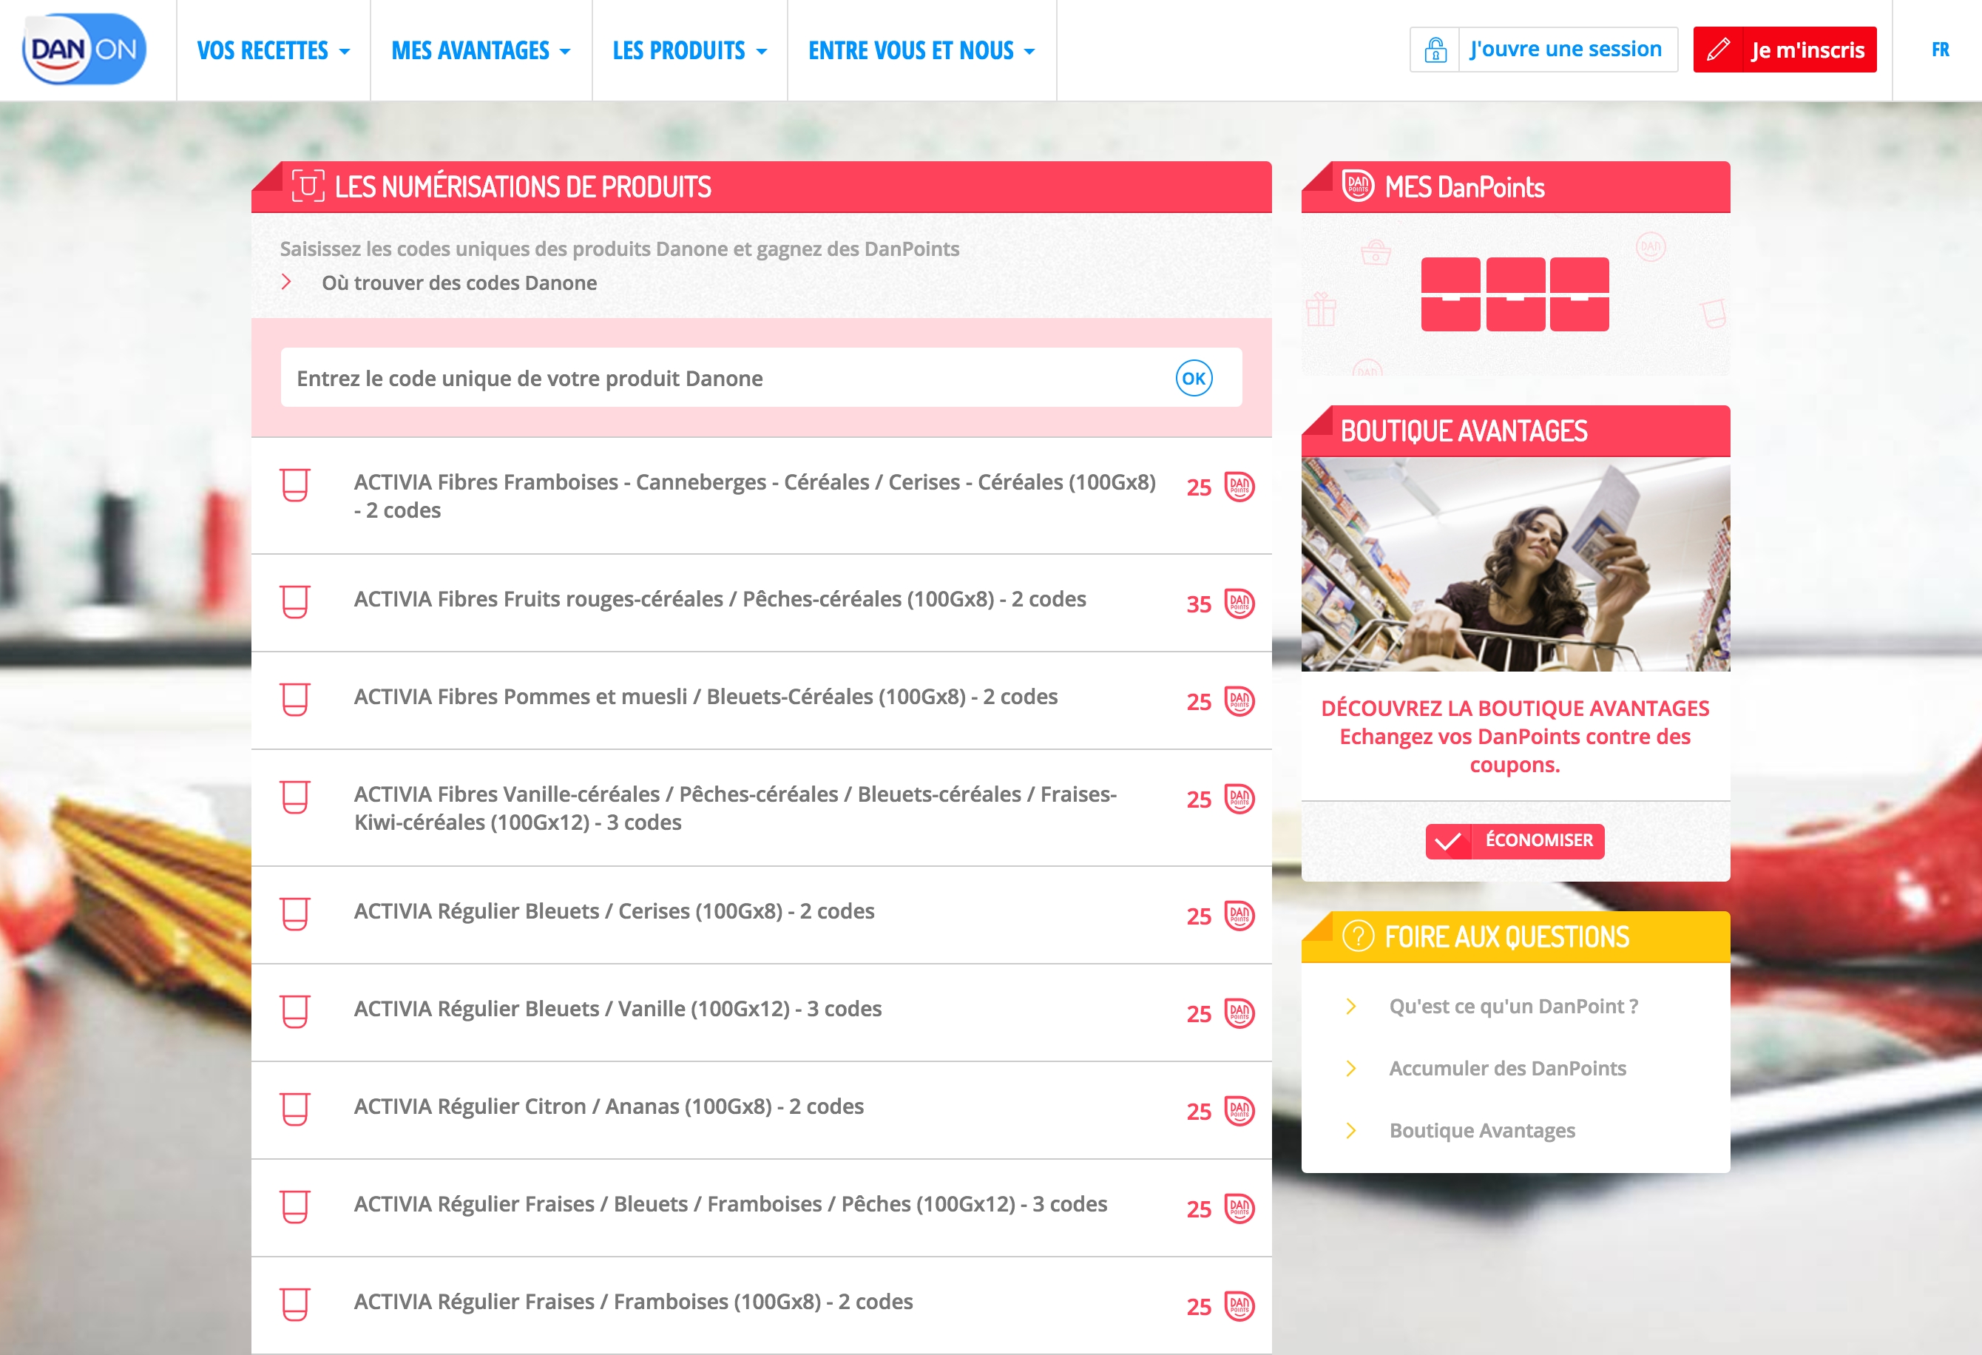
Task: Open ENTRE VOUS ET NOUS menu
Action: [921, 51]
